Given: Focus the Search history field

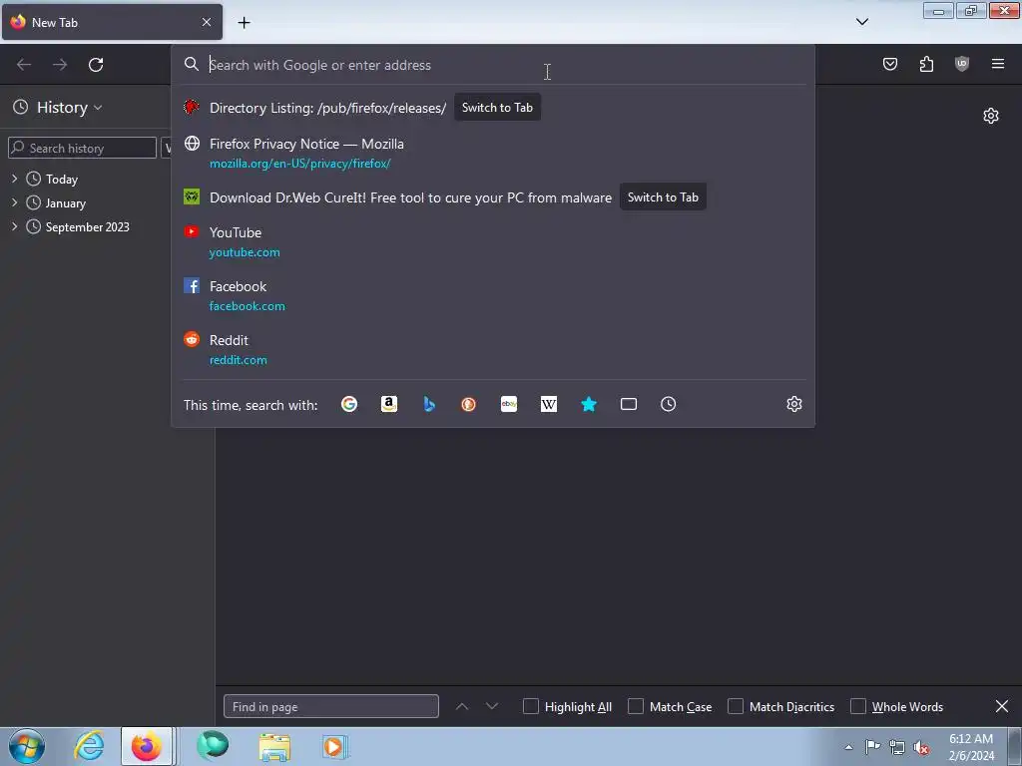Looking at the screenshot, I should [83, 148].
